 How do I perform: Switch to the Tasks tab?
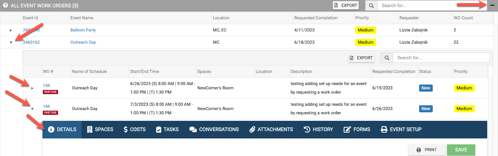167,129
